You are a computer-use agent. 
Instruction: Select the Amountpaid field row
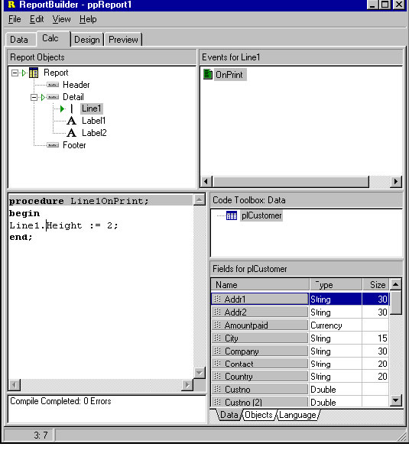coord(300,325)
